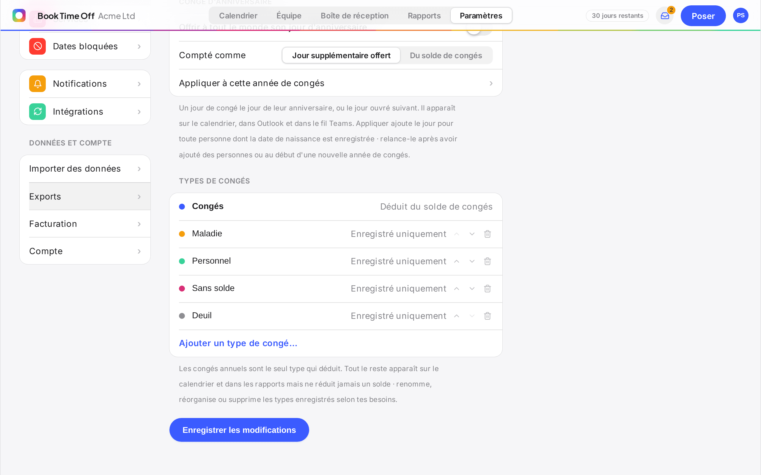Open Notifications settings
Viewport: 761px width, 475px height.
pos(85,83)
